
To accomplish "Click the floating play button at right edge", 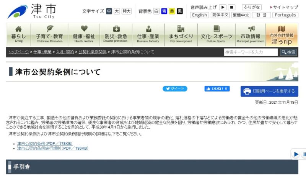I will click(296, 154).
